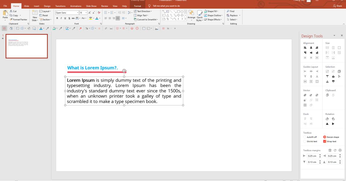346x181 pixels.
Task: Select the Shrink text option
Action: [x=305, y=141]
